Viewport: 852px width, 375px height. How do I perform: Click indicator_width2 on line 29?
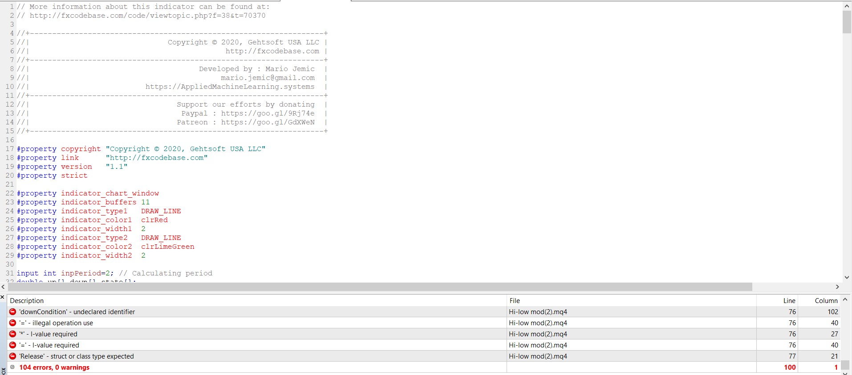pyautogui.click(x=97, y=255)
